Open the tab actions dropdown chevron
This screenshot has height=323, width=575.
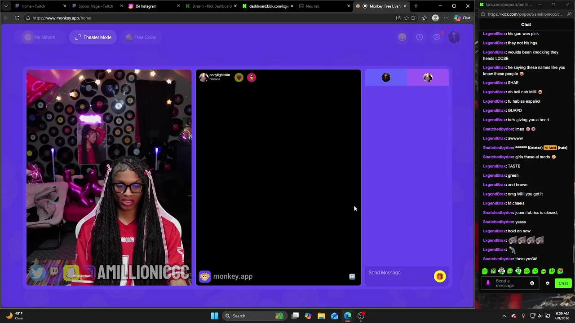[6, 6]
